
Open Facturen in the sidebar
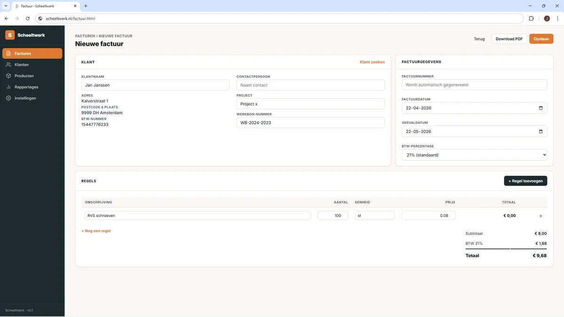pyautogui.click(x=32, y=54)
